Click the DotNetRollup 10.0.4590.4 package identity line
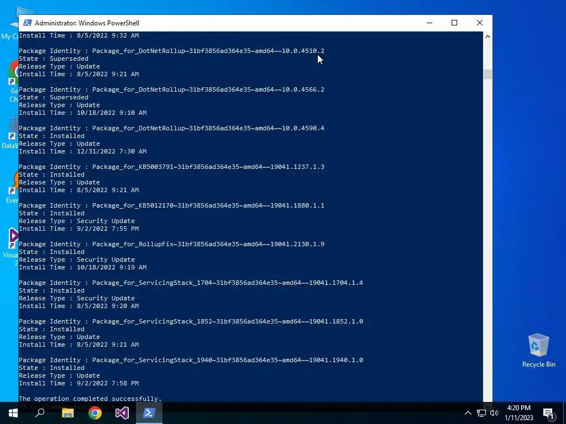 click(171, 128)
